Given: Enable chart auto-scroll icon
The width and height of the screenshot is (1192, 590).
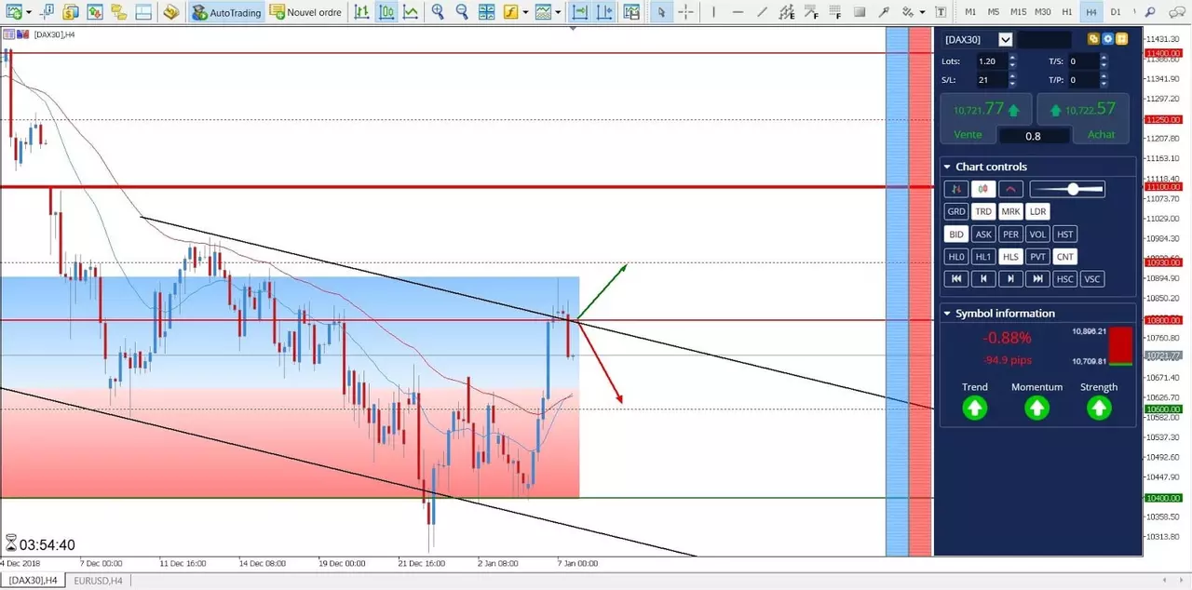Looking at the screenshot, I should (579, 12).
